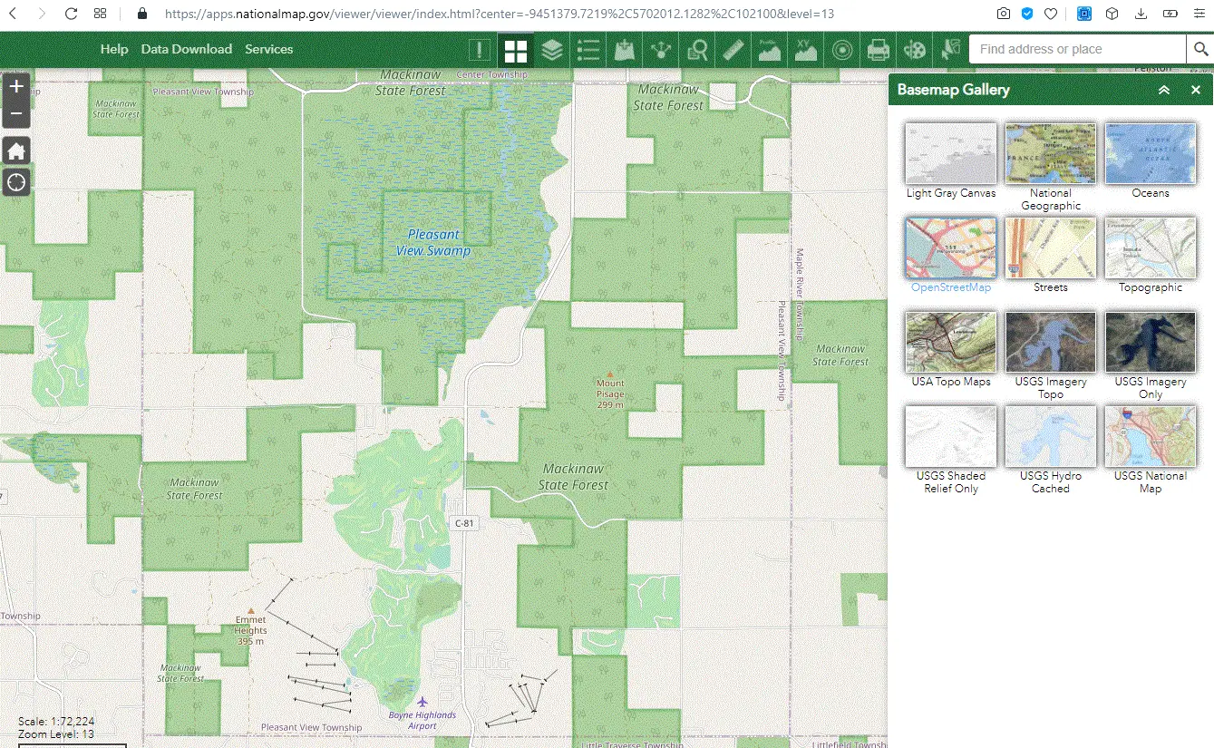The width and height of the screenshot is (1214, 748).
Task: Click the Legend list icon in toolbar
Action: click(x=588, y=50)
